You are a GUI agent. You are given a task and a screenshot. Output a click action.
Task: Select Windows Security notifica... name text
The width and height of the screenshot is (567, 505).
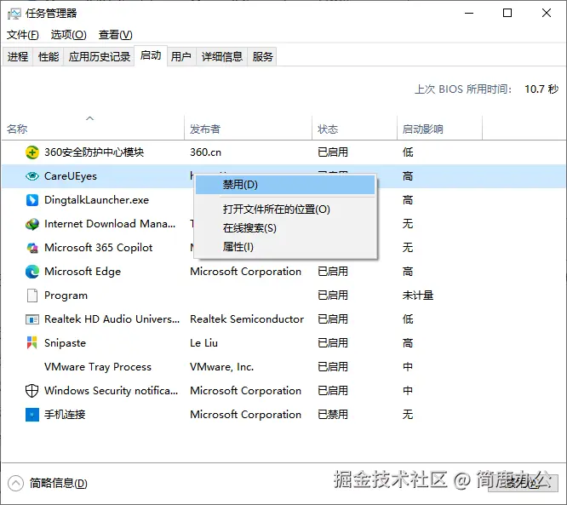112,391
